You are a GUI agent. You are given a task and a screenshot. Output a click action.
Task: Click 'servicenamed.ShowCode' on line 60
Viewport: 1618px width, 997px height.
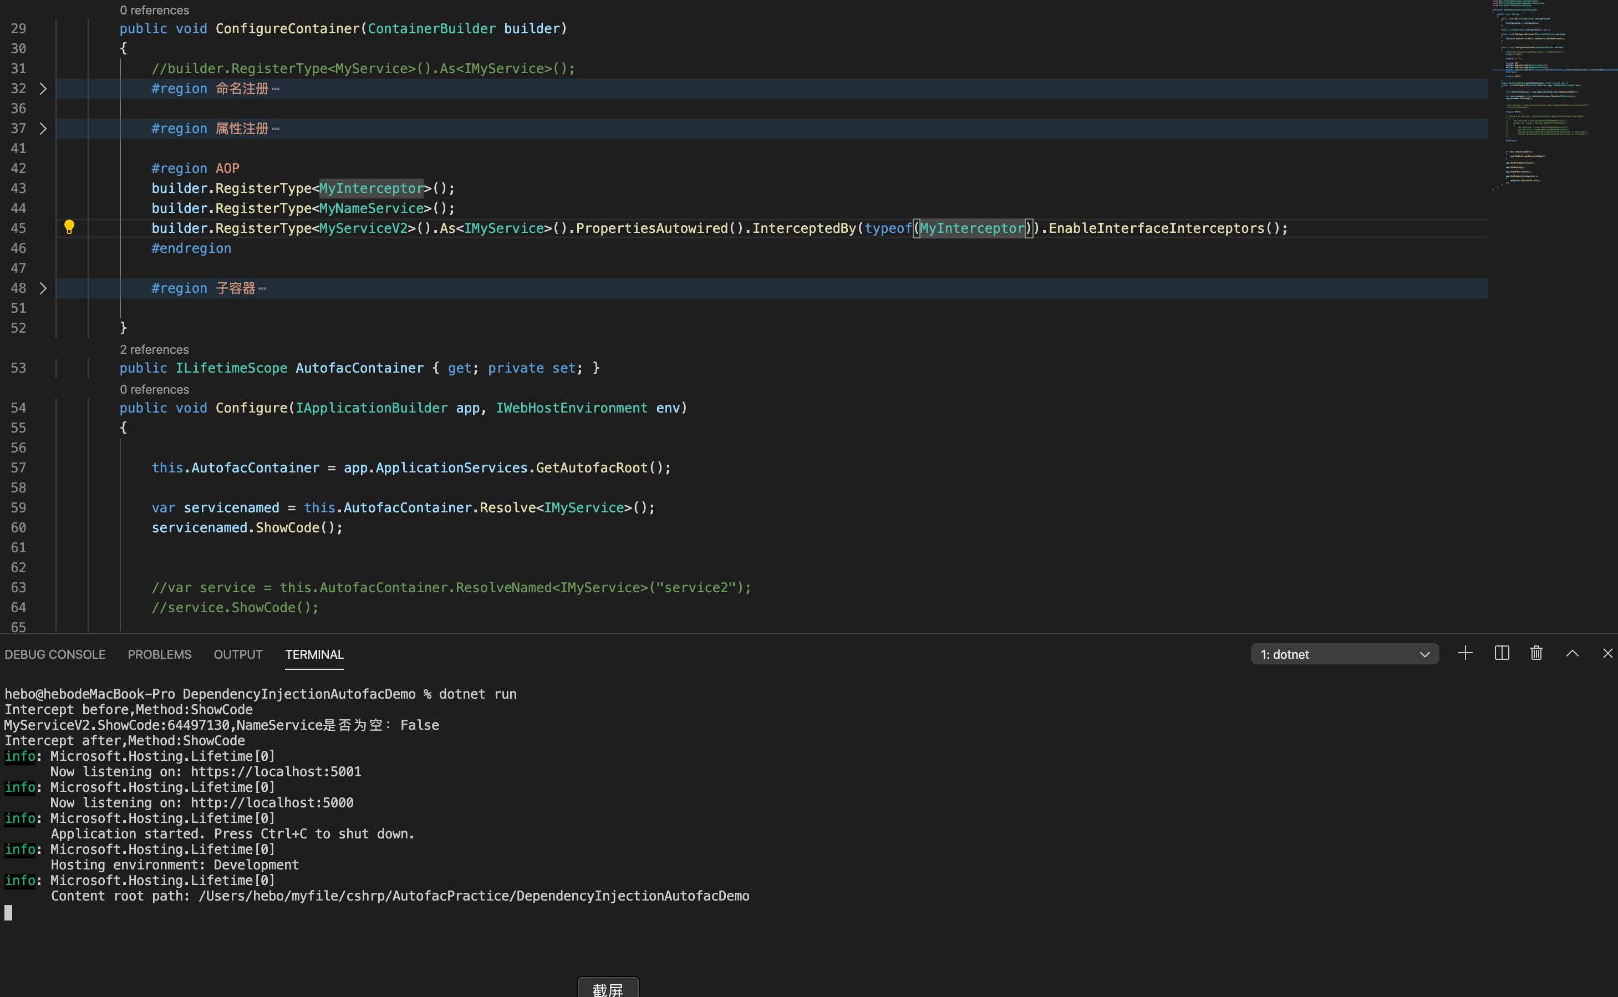[236, 527]
